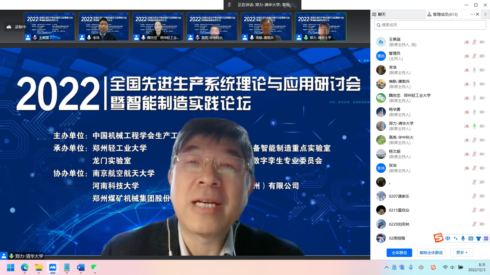
Task: Expand the 更多 dropdown button
Action: tap(462, 253)
